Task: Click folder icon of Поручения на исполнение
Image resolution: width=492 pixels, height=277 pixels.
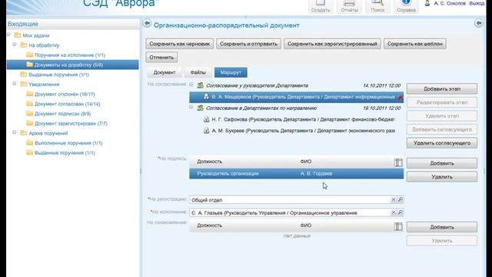Action: [29, 55]
